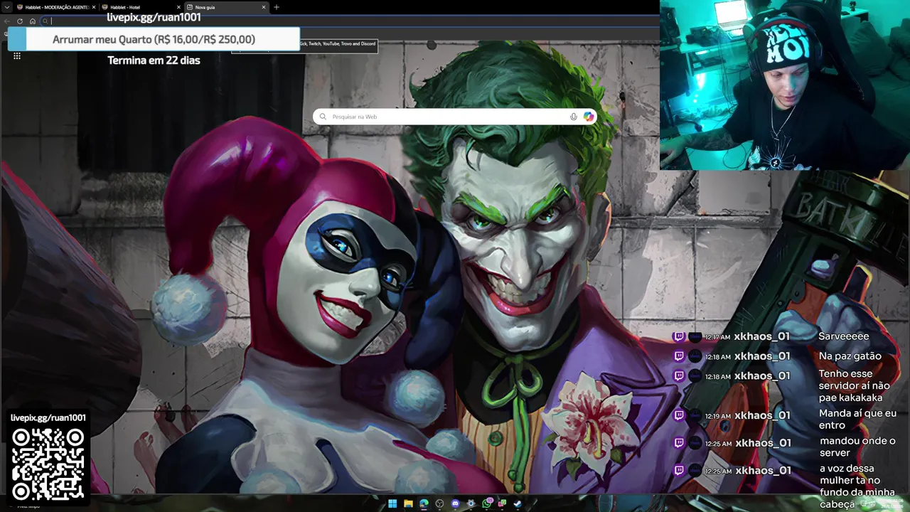Click the streamer webcam feed
Screen dimensions: 910x512
click(784, 85)
